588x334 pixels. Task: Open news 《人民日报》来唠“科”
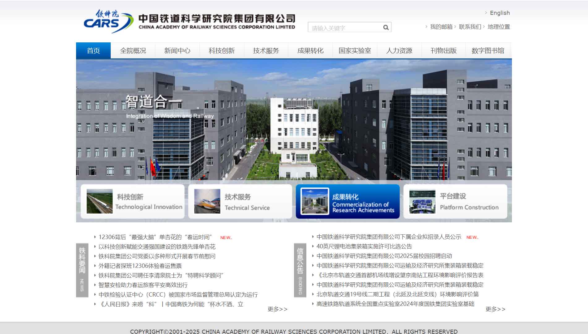pyautogui.click(x=171, y=304)
